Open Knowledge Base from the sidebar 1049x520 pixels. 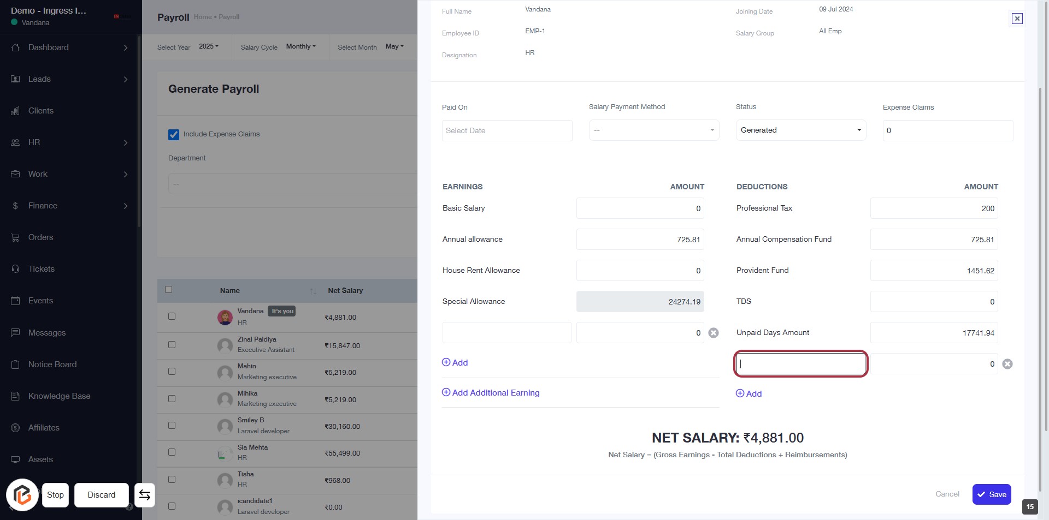pos(59,396)
